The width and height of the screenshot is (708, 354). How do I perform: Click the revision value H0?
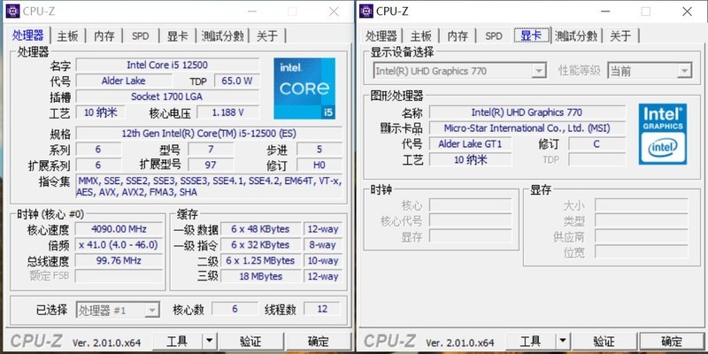[319, 165]
